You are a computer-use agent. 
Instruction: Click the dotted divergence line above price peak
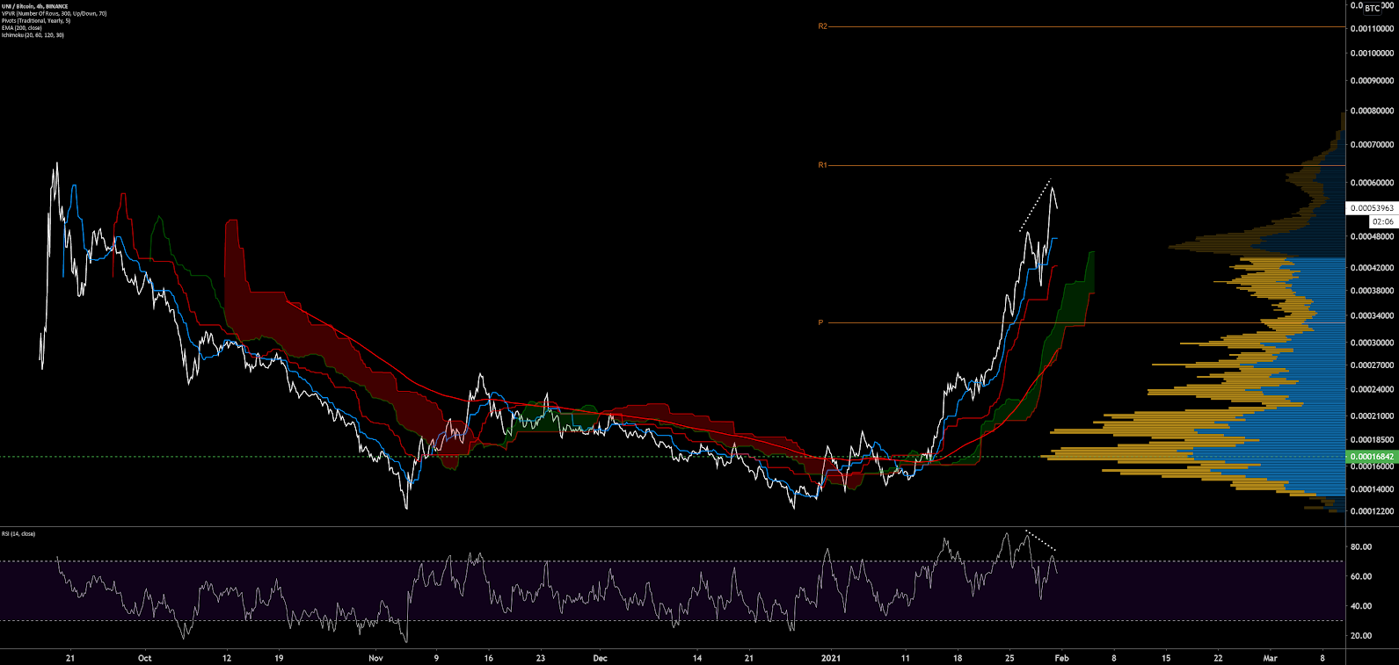[x=1035, y=206]
